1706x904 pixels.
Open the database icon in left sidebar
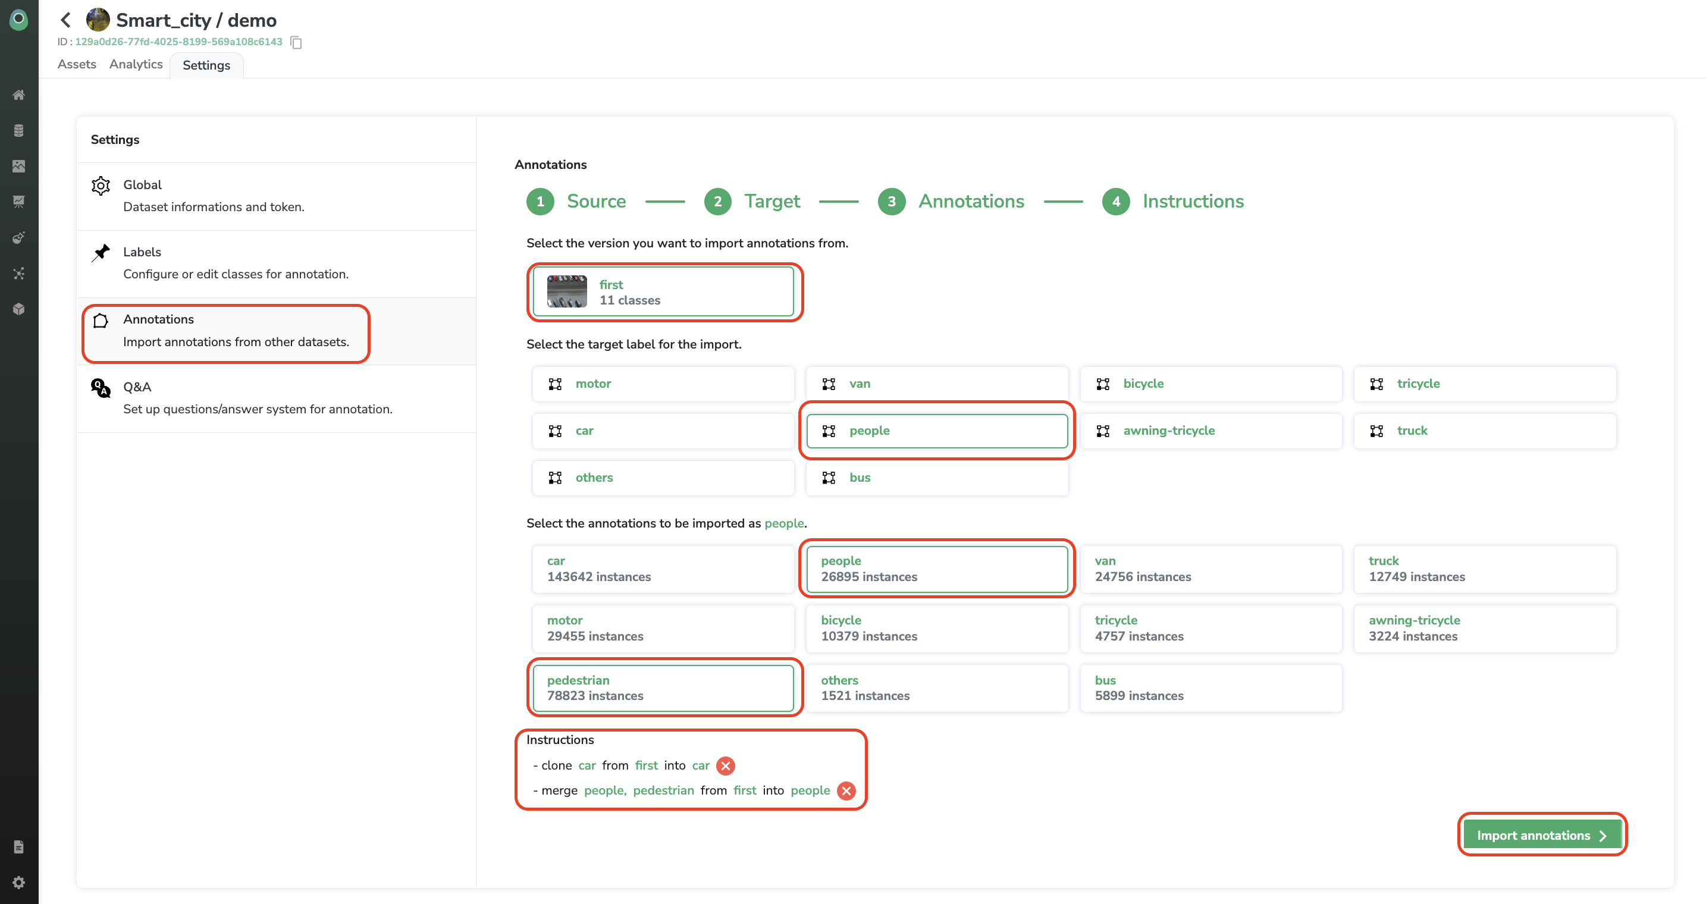click(18, 130)
